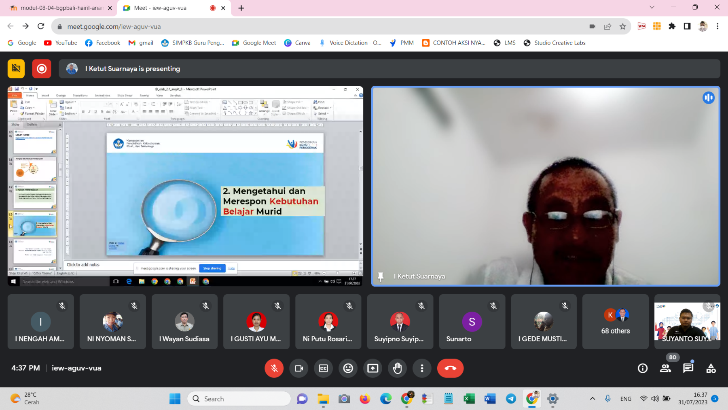Switch to the modul-08-04 browser tab
Image resolution: width=728 pixels, height=410 pixels.
point(61,8)
